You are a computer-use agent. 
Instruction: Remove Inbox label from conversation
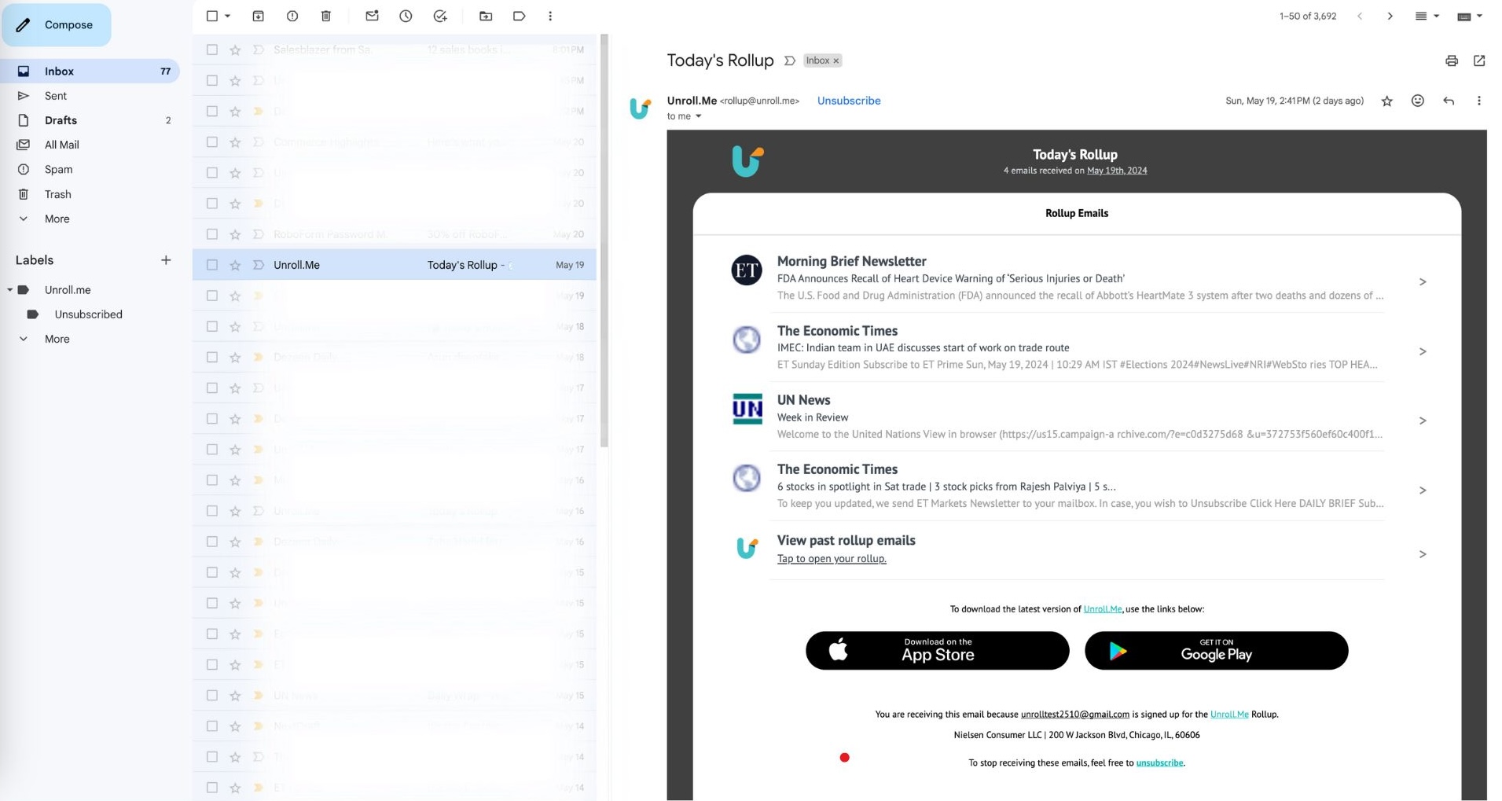click(x=836, y=61)
